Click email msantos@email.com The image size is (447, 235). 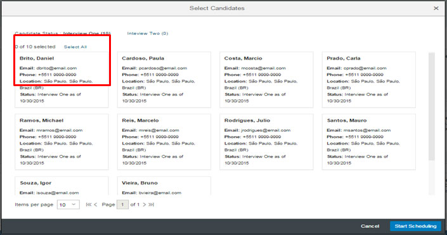pyautogui.click(x=367, y=130)
